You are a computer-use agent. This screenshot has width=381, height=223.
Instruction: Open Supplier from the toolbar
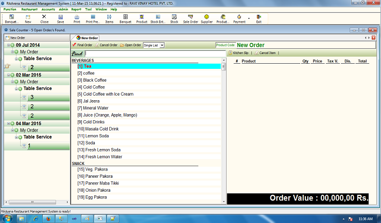point(206,18)
